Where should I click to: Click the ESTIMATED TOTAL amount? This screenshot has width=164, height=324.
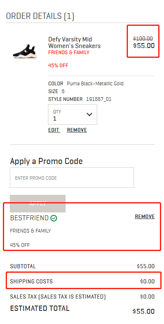[143, 311]
